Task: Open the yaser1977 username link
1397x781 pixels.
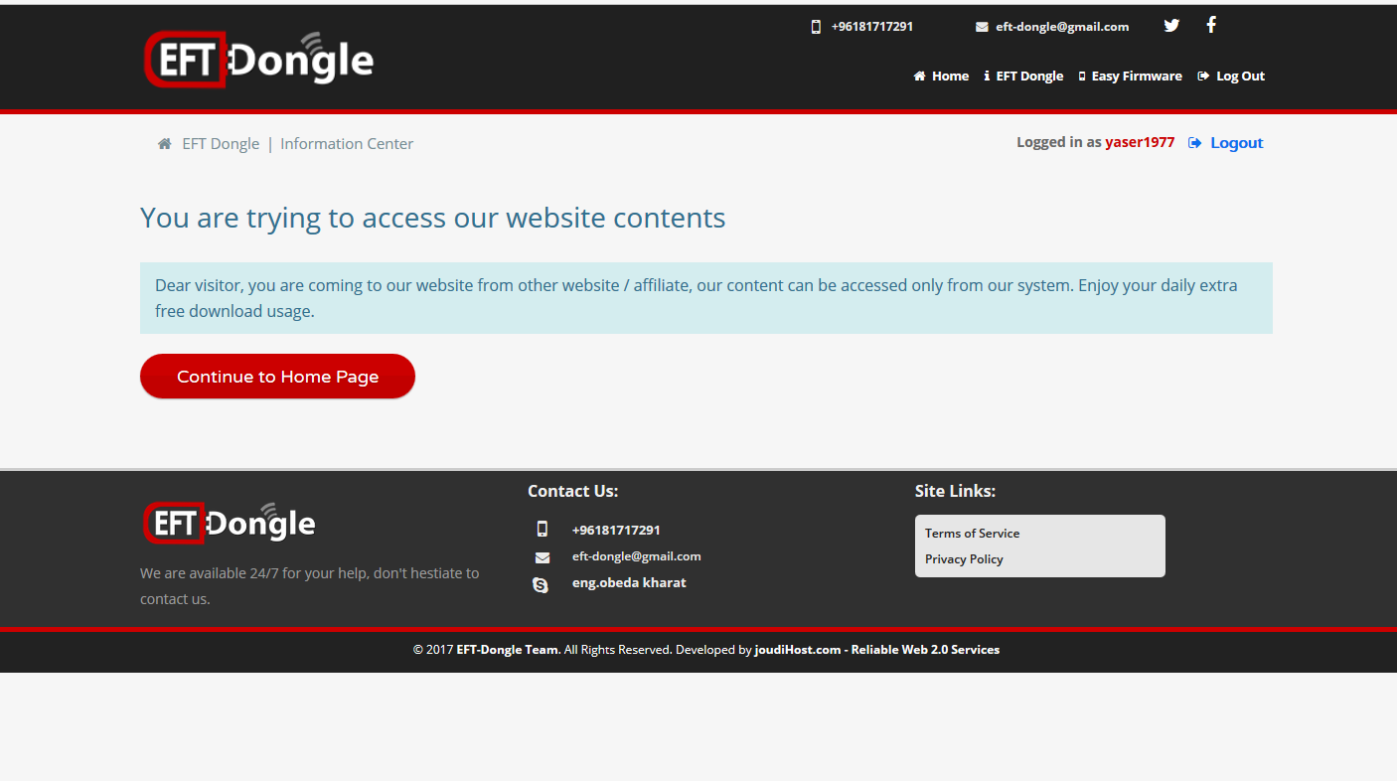Action: (x=1140, y=142)
